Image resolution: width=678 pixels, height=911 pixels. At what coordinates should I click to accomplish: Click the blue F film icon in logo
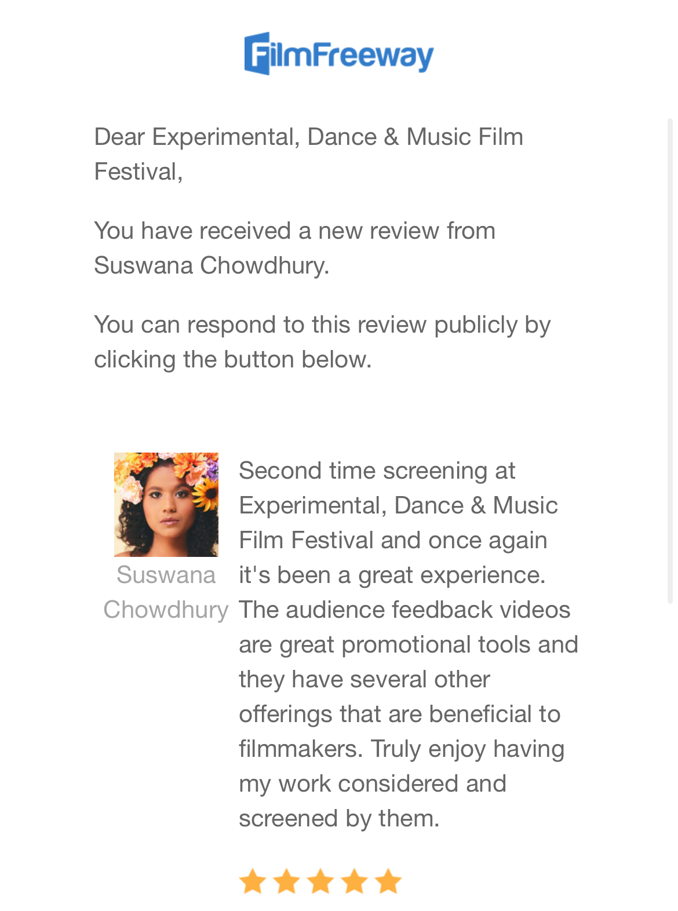[x=257, y=54]
